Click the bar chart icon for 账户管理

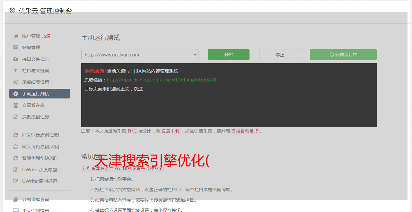[15, 36]
